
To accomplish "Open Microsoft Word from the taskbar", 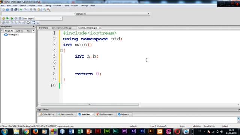I will click(x=71, y=132).
